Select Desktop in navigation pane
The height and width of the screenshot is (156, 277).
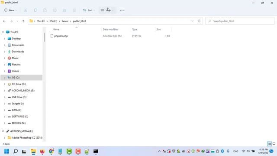[16, 39]
